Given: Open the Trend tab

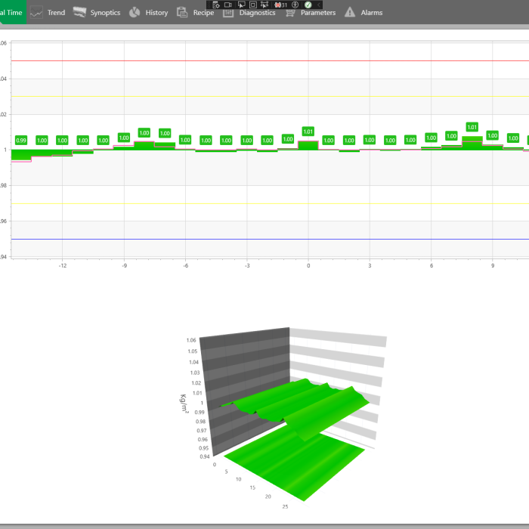Looking at the screenshot, I should [x=47, y=12].
